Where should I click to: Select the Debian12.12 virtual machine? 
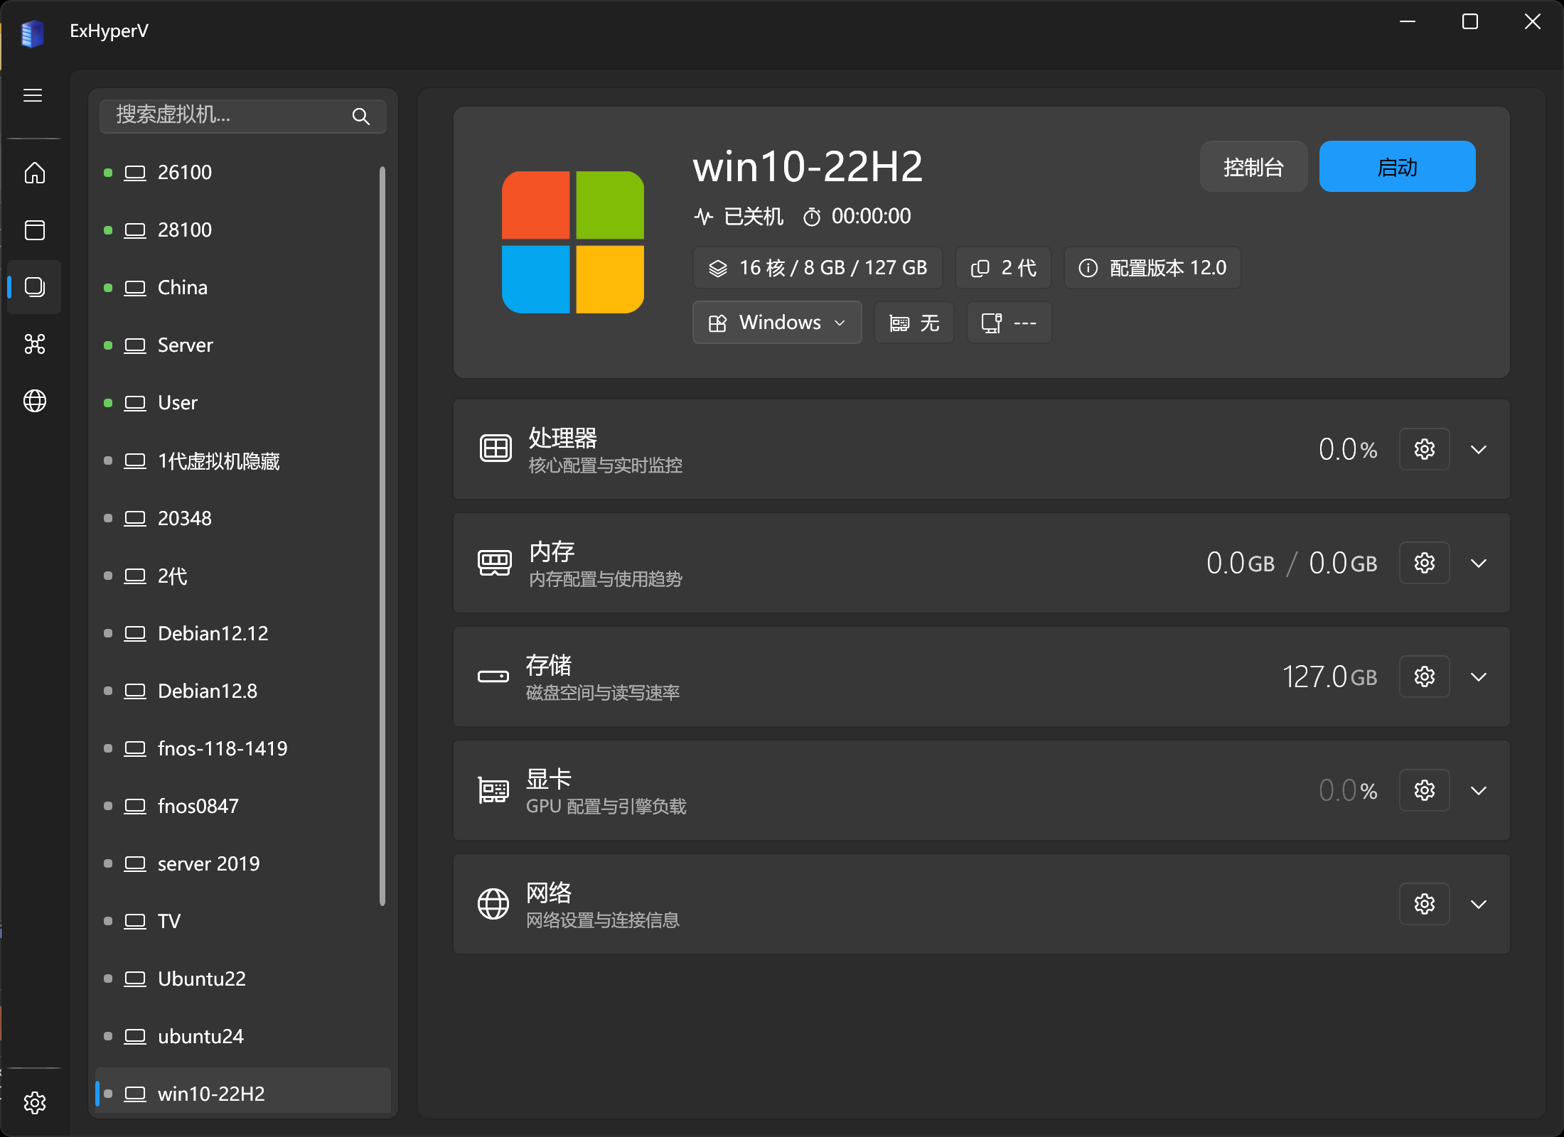213,633
